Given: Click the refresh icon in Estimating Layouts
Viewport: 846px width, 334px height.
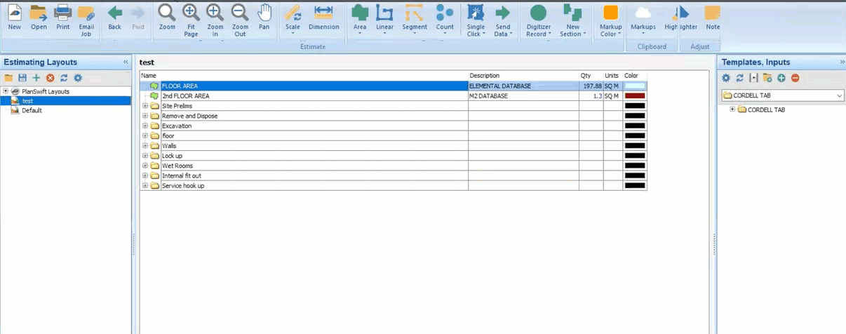Looking at the screenshot, I should click(x=64, y=78).
